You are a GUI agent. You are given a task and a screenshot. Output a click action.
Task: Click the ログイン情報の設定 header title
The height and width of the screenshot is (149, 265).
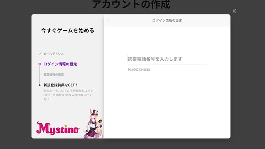click(x=167, y=20)
